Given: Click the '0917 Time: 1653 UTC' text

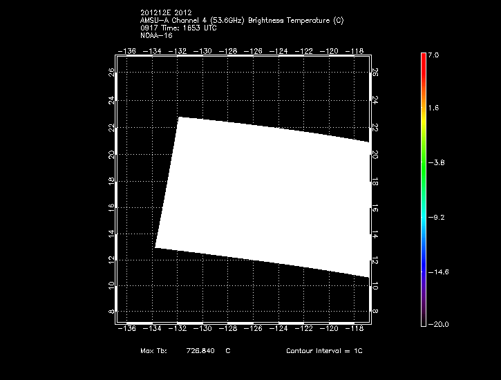Looking at the screenshot, I should (175, 28).
